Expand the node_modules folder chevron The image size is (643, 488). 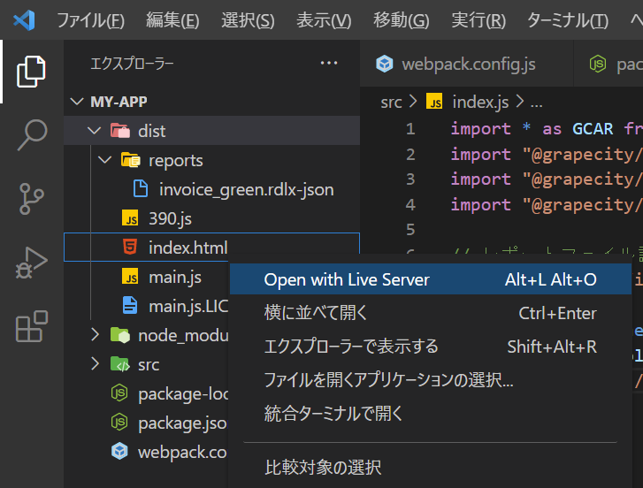[x=96, y=335]
